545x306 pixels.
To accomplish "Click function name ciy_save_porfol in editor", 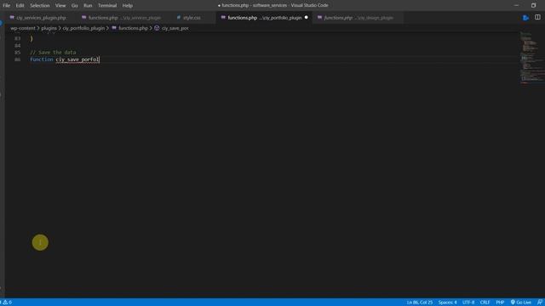I will click(x=77, y=59).
